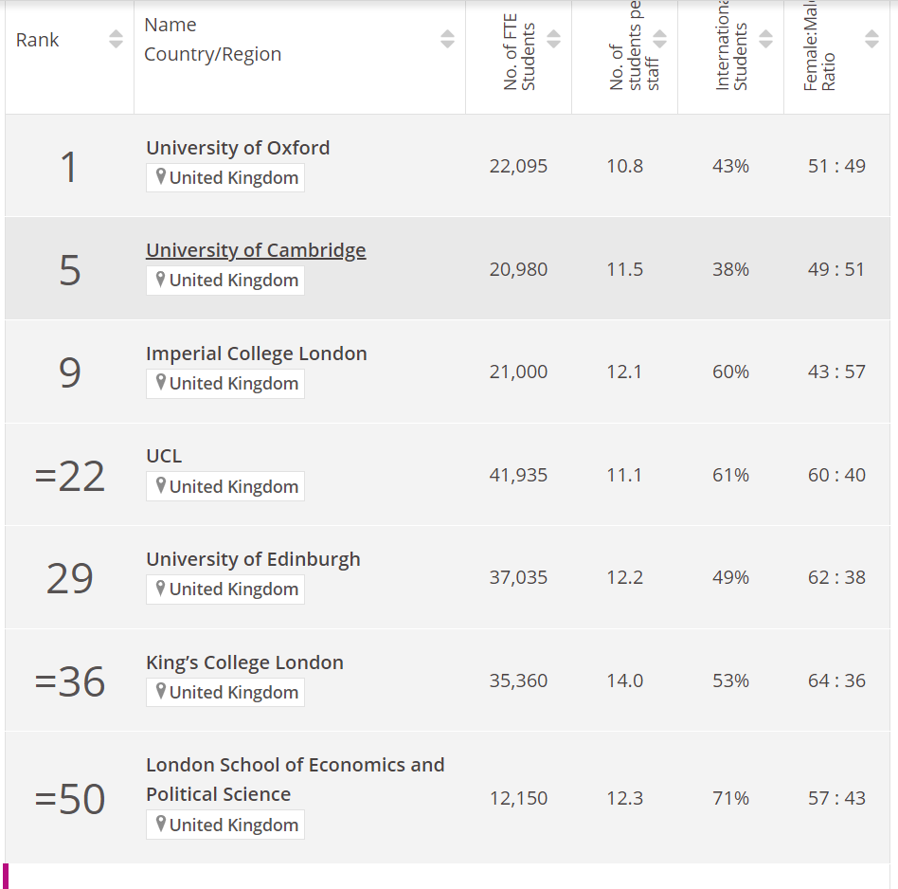
Task: Click United Kingdom tag under Cambridge
Action: (233, 281)
